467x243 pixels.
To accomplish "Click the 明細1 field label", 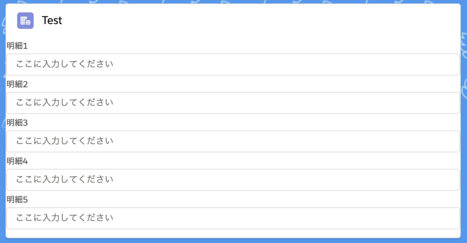I will point(17,46).
